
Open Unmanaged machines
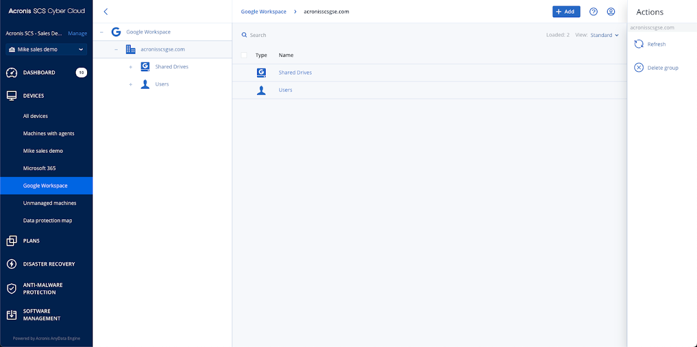(50, 203)
